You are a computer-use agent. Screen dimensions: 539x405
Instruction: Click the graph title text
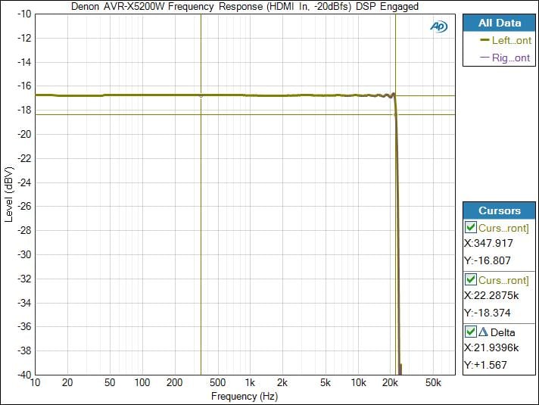(x=245, y=6)
